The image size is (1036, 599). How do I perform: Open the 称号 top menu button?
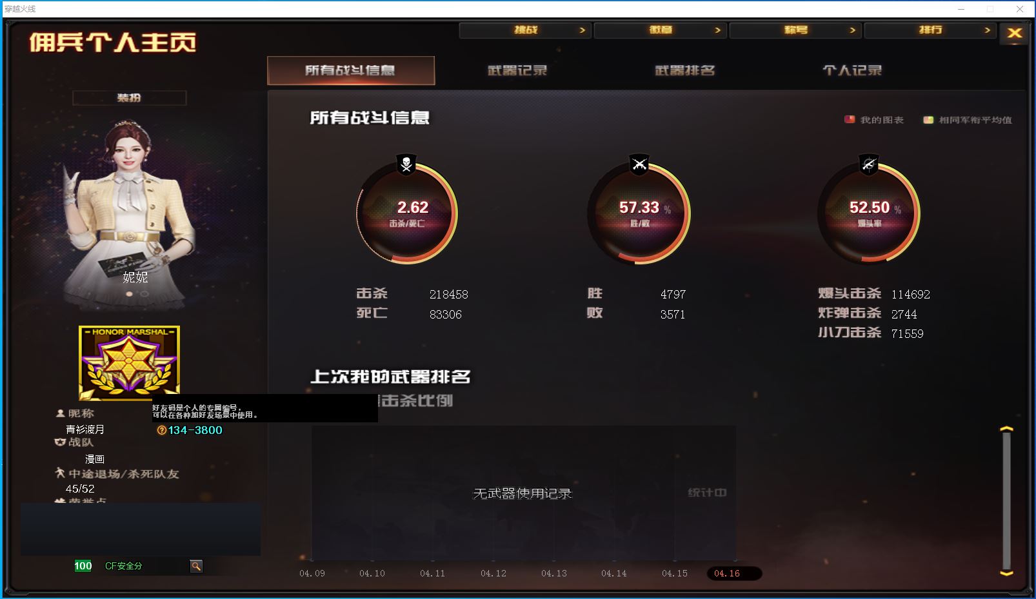795,30
